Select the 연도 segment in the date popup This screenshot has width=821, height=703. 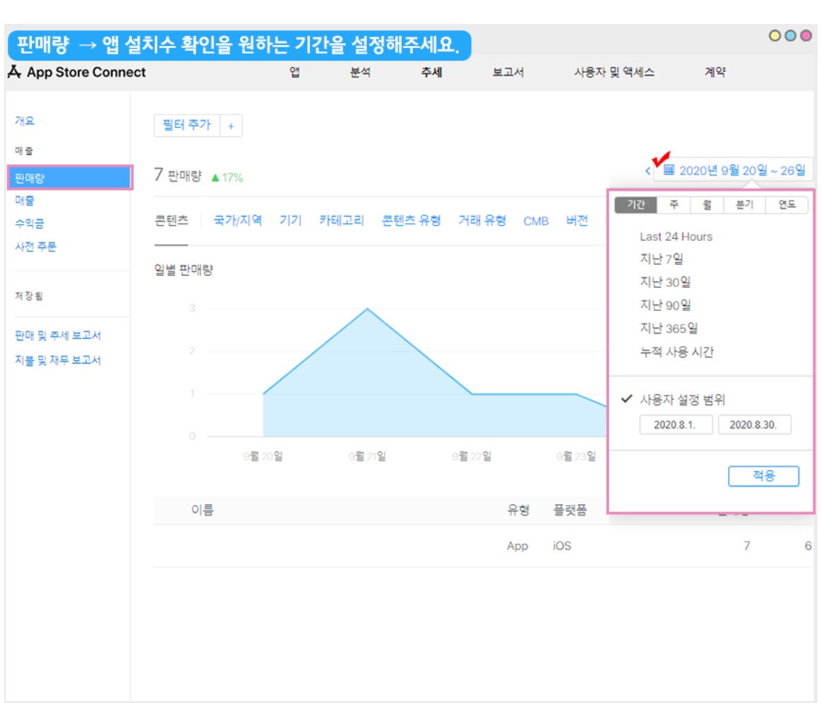coord(787,204)
